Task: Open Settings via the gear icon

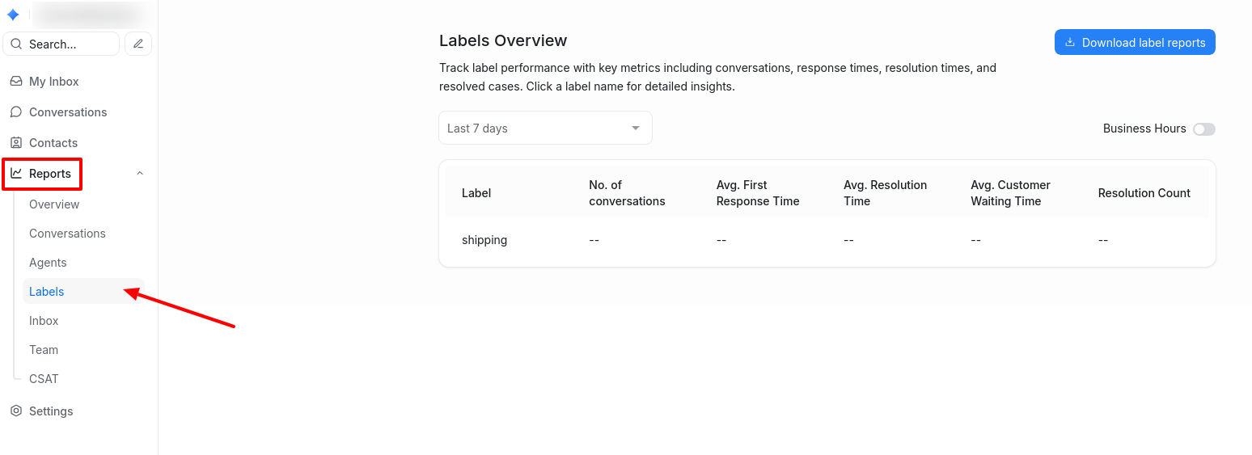Action: pyautogui.click(x=16, y=411)
